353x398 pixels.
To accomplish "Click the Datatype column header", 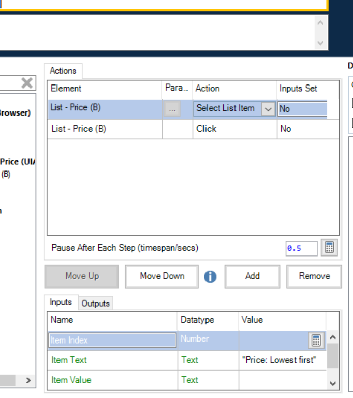I will point(208,320).
